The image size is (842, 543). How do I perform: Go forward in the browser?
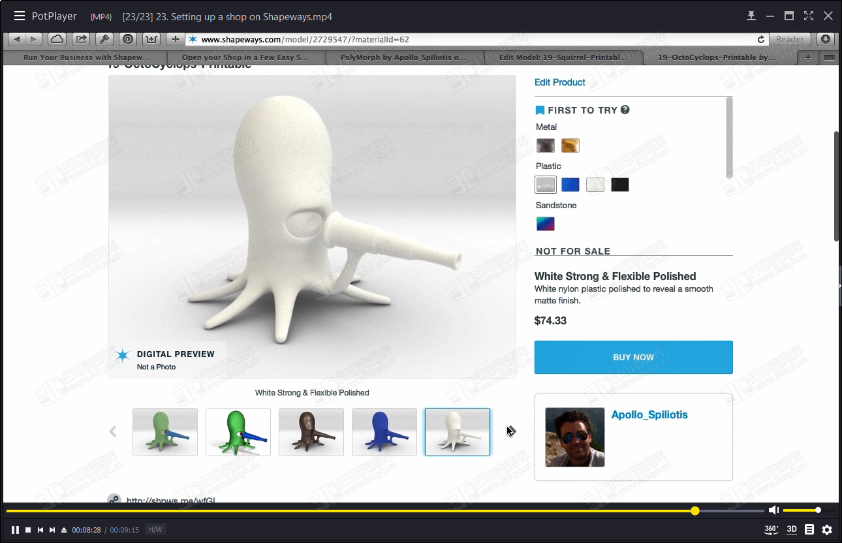[x=34, y=39]
